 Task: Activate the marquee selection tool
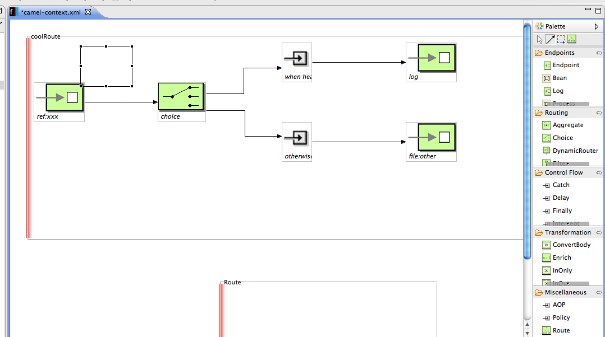point(561,39)
